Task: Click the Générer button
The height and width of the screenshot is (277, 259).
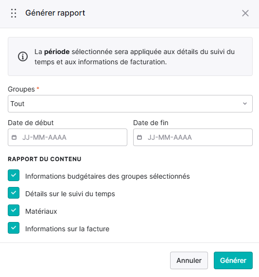Action: (233, 260)
